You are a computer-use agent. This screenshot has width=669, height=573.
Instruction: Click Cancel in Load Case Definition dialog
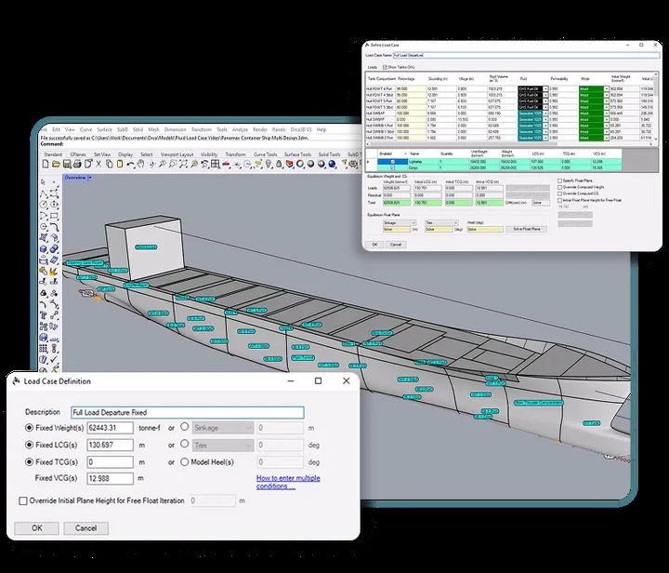pyautogui.click(x=85, y=528)
